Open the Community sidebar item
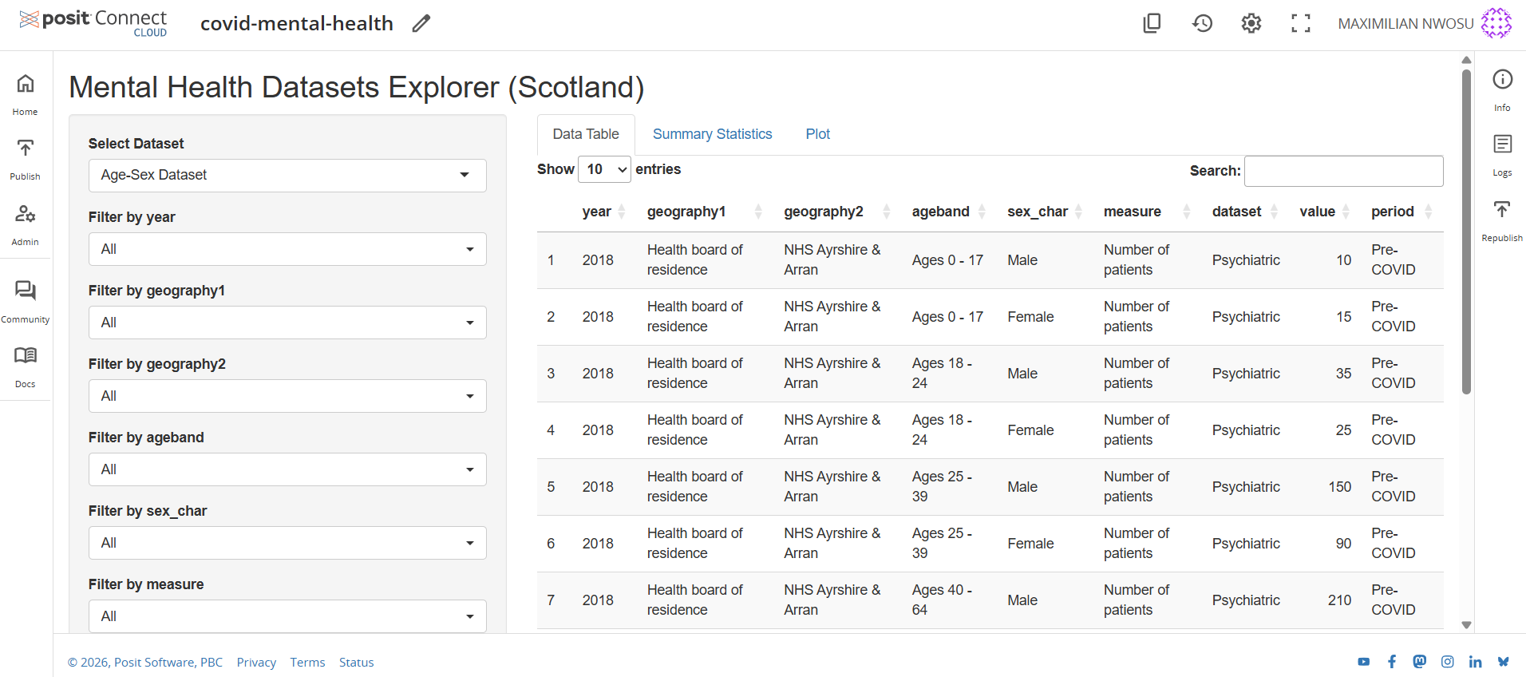Viewport: 1526px width, 677px height. click(x=26, y=291)
